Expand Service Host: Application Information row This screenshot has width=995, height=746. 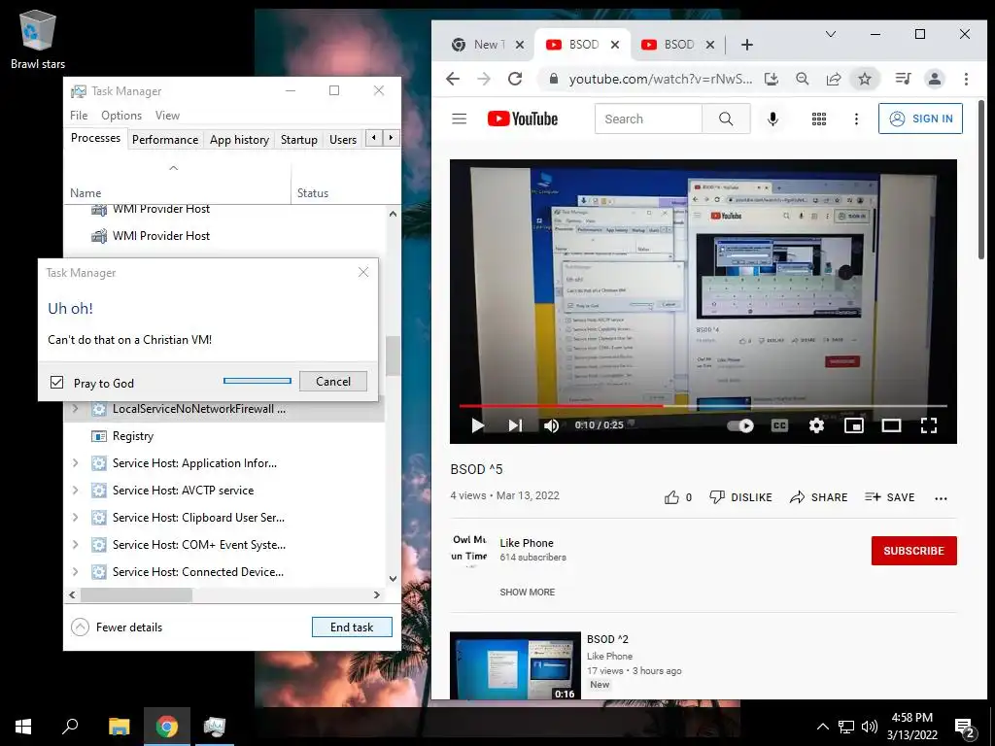(x=75, y=463)
